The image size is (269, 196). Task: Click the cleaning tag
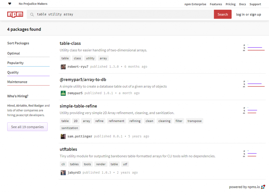[x=164, y=121]
